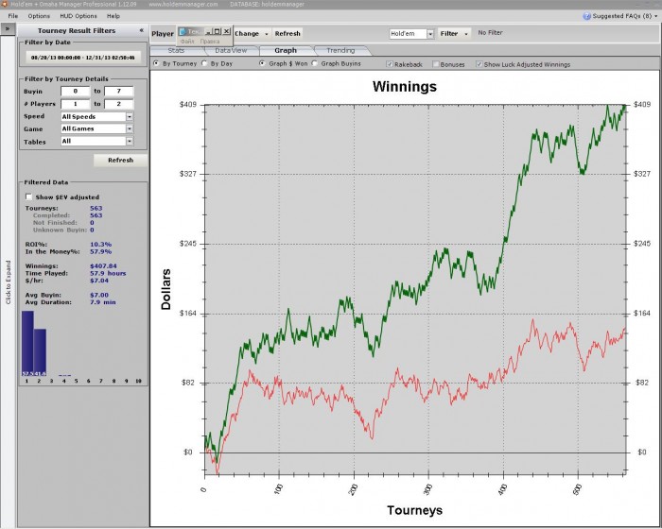Click the Avg Duration 7.9 min value
The image size is (662, 529).
pos(102,302)
